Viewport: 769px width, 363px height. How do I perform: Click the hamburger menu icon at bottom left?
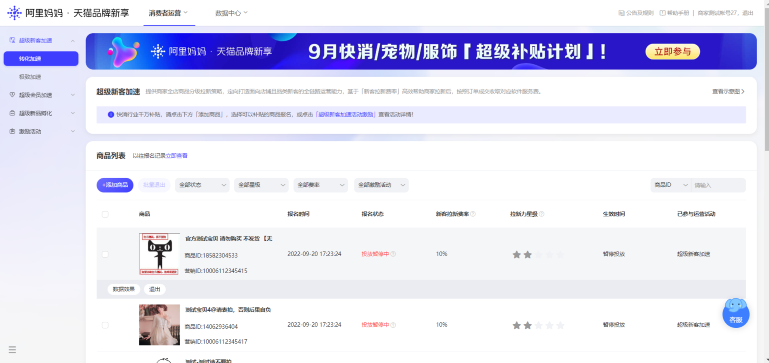click(x=12, y=350)
